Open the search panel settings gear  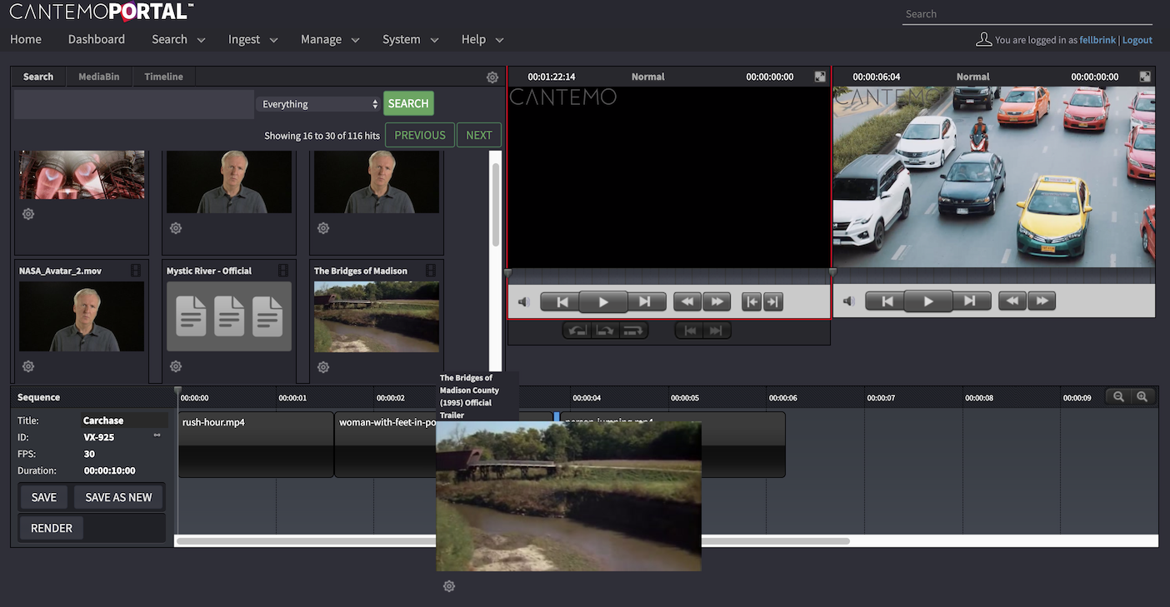coord(492,77)
